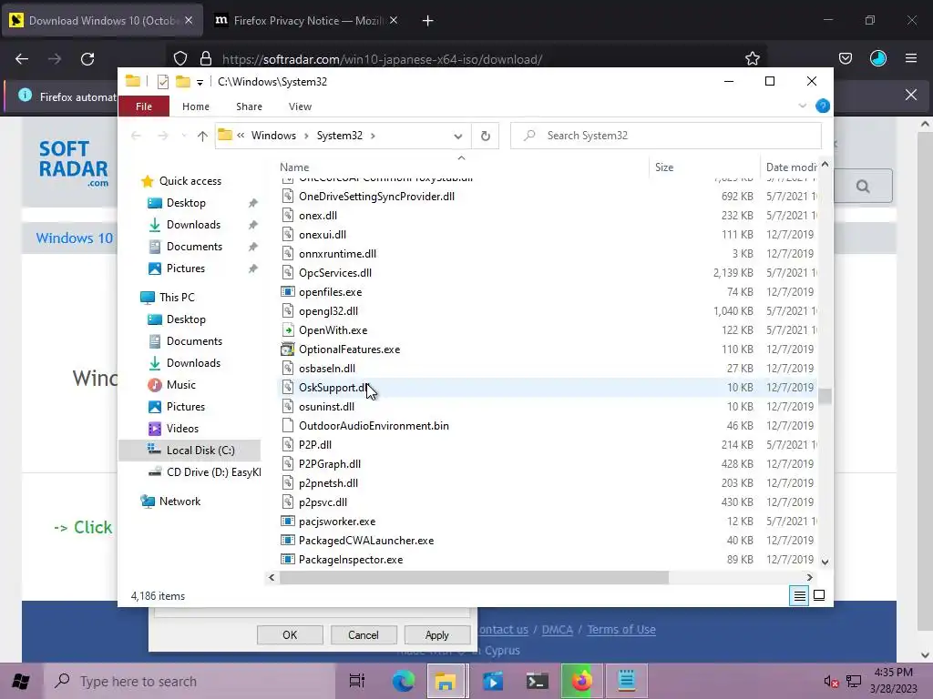Switch to Details view layout button
This screenshot has width=933, height=699.
tap(800, 595)
